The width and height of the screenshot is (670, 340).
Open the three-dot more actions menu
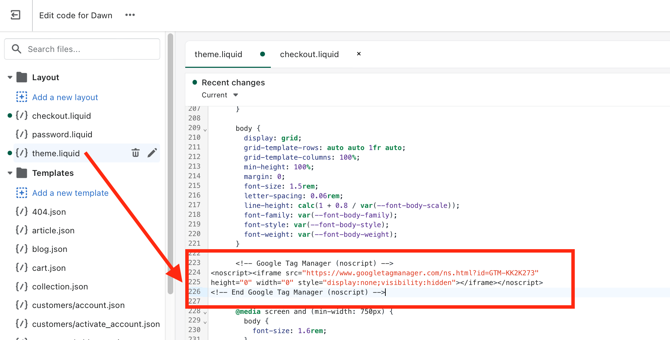pyautogui.click(x=130, y=15)
